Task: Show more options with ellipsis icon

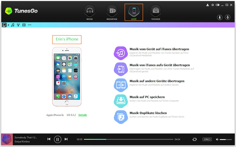Action: [x=29, y=25]
